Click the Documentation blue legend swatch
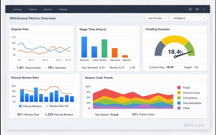The height and width of the screenshot is (135, 216). tap(179, 103)
